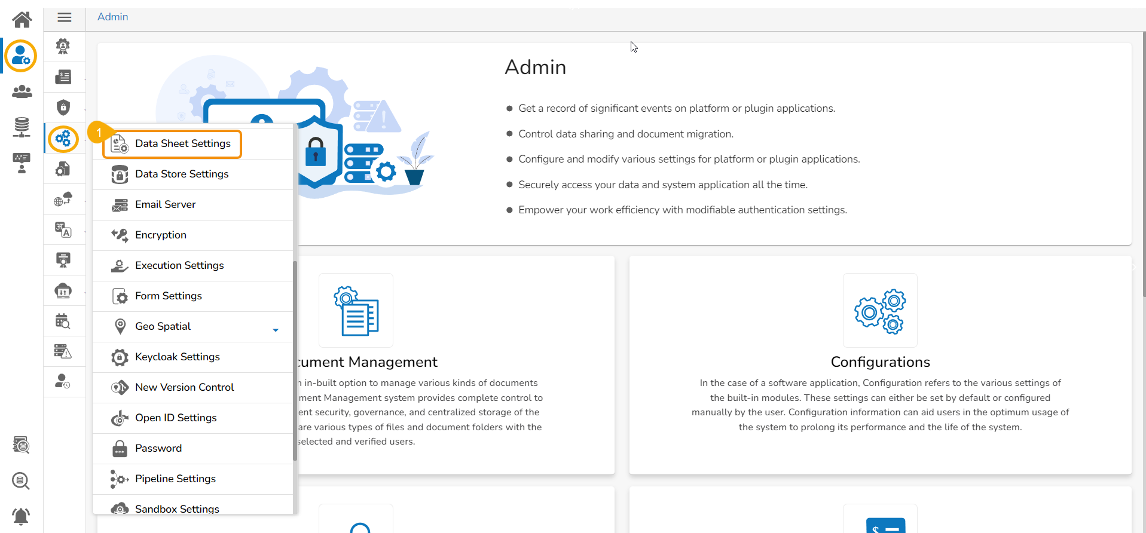1146x533 pixels.
Task: Toggle the hamburger menu icon
Action: click(65, 17)
